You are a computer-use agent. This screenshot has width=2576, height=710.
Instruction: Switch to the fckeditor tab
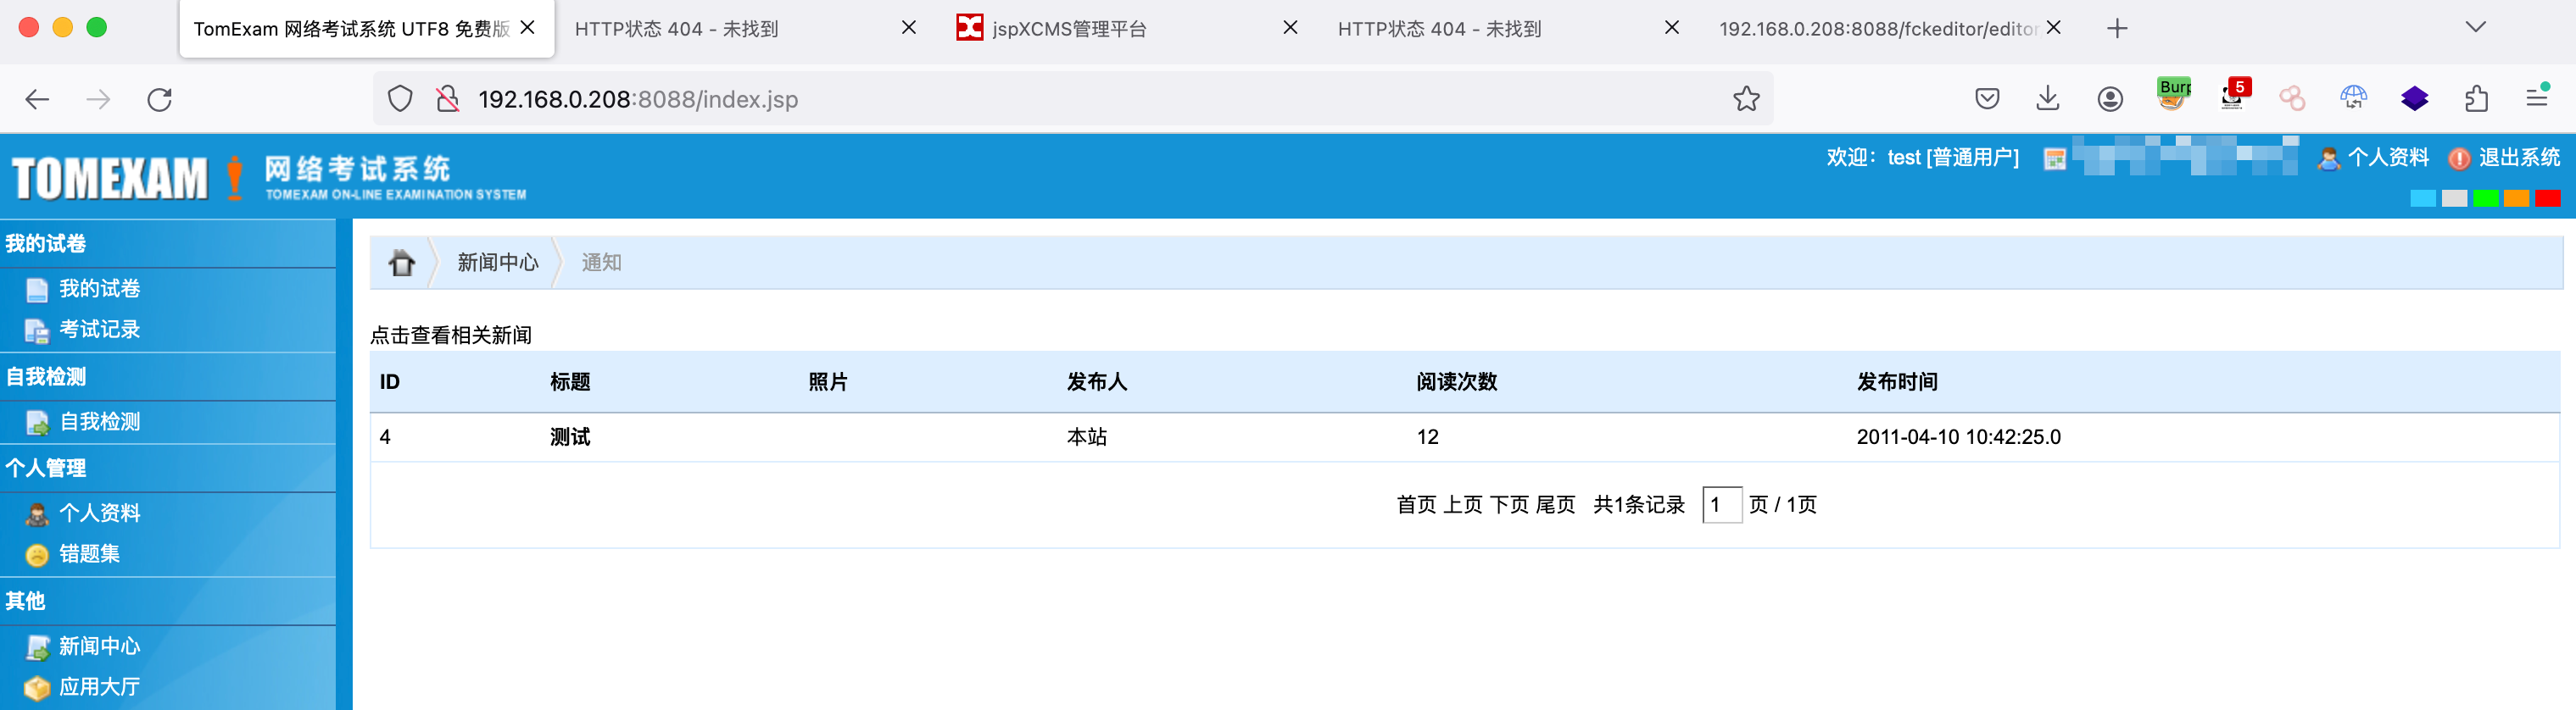point(1877,29)
